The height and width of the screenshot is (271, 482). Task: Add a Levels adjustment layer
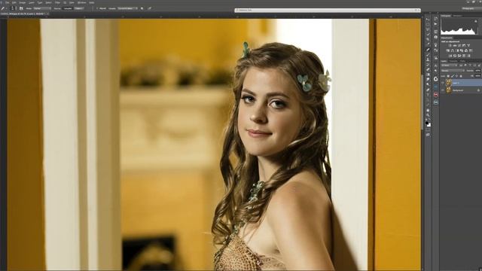[454, 45]
